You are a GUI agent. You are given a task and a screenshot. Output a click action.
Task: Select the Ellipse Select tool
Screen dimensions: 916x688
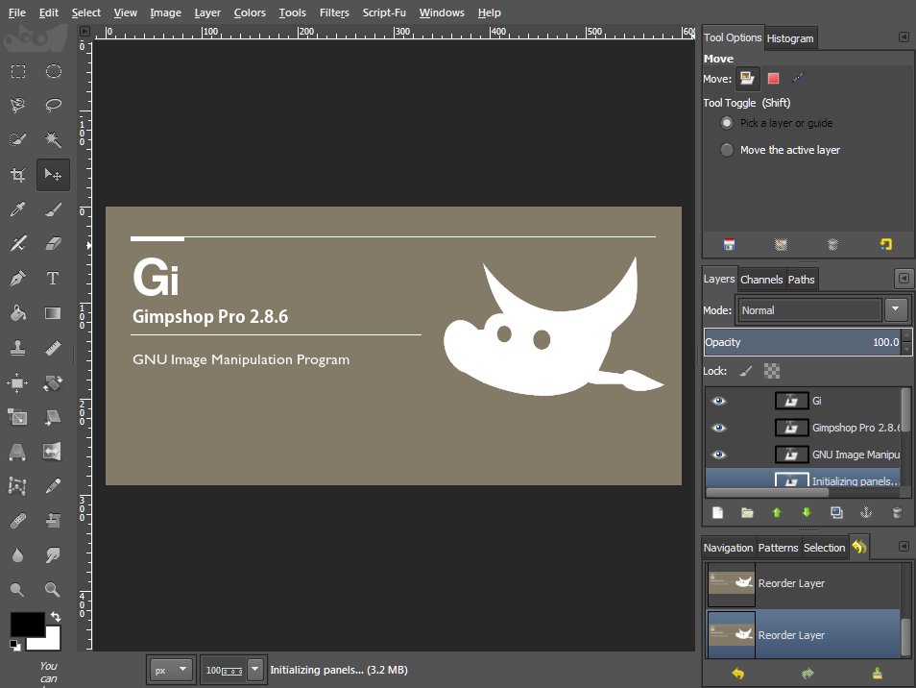click(53, 71)
